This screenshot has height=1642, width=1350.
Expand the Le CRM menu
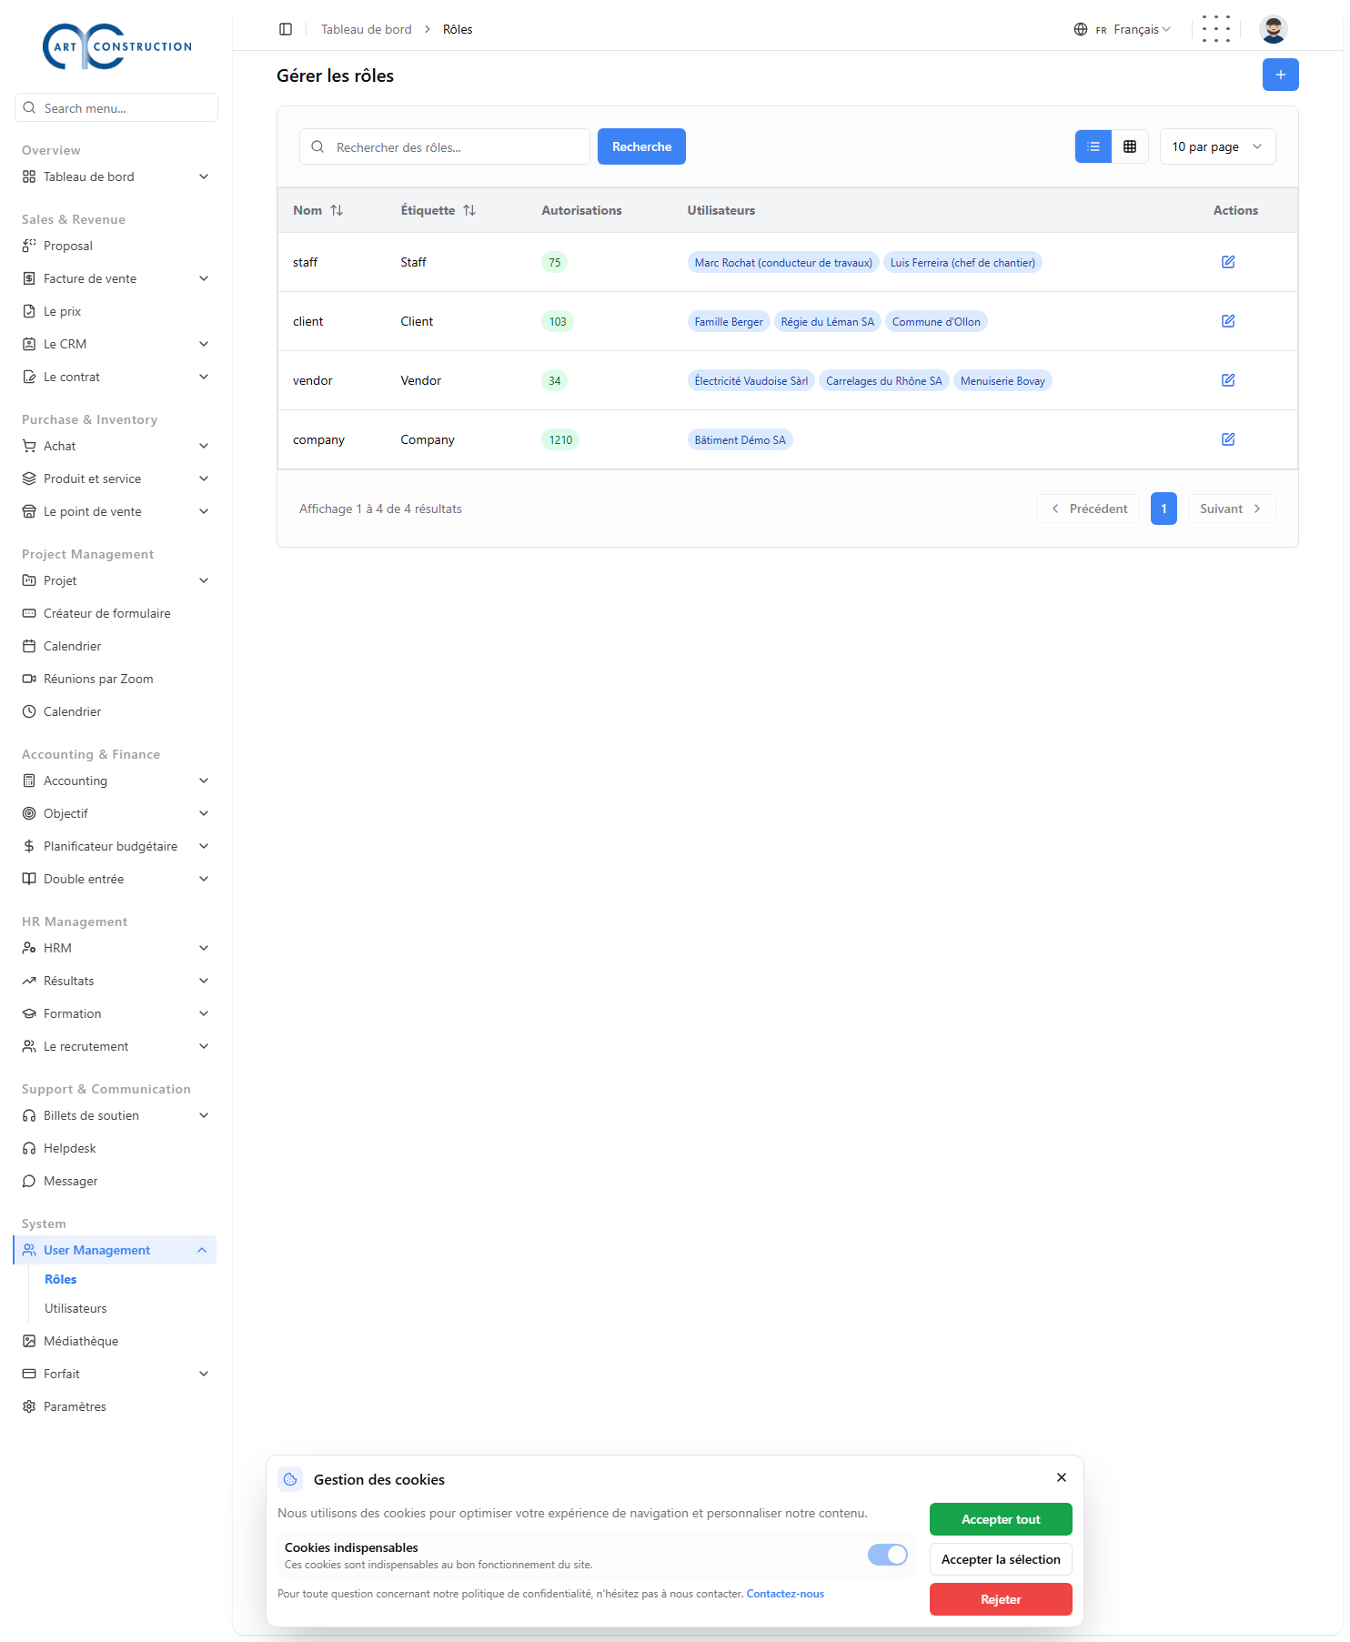tap(116, 344)
